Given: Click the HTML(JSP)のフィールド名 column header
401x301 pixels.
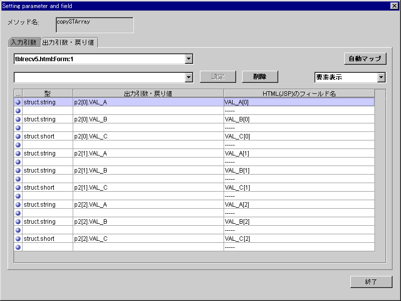Looking at the screenshot, I should (299, 93).
